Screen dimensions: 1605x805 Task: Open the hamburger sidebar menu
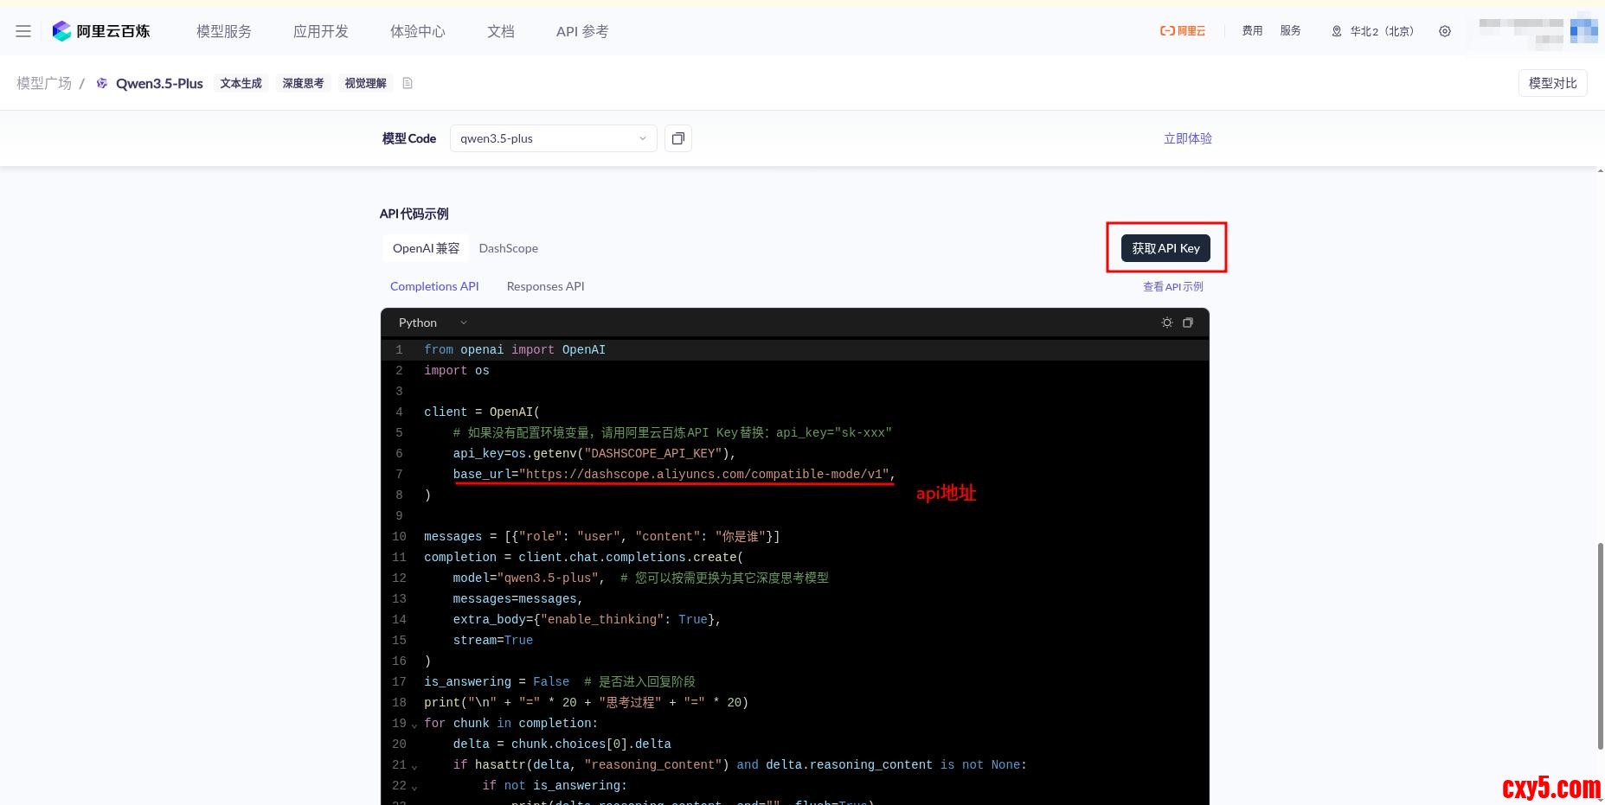coord(23,31)
